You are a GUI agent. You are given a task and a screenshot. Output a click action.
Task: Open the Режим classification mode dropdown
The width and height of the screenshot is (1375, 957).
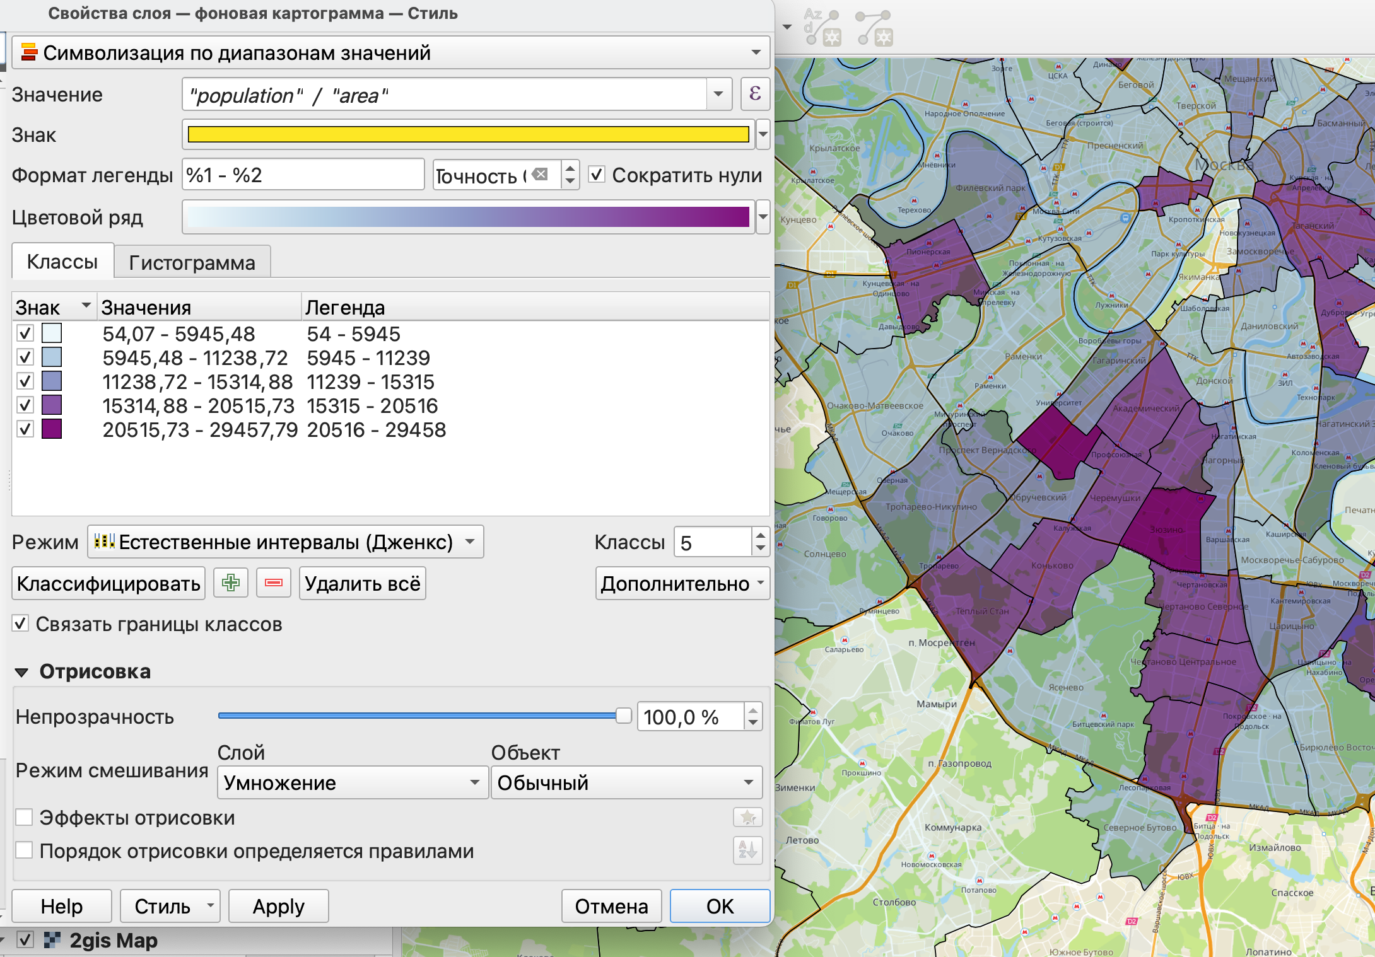(286, 542)
